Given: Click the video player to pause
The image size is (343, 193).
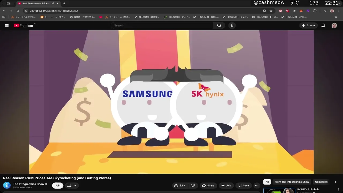Looking at the screenshot, I should coord(171,102).
